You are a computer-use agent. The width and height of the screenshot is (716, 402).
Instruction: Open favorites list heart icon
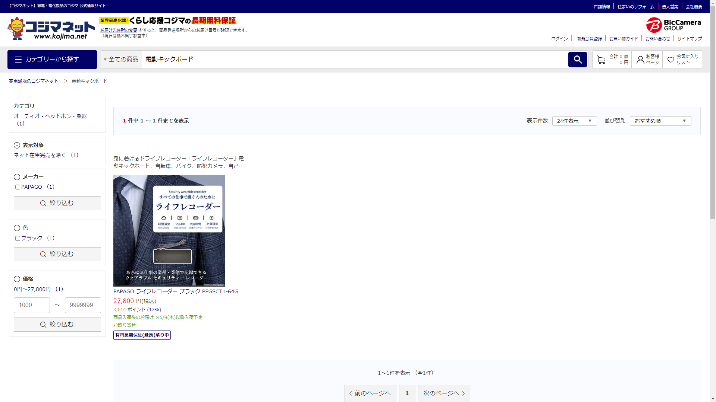pyautogui.click(x=671, y=60)
